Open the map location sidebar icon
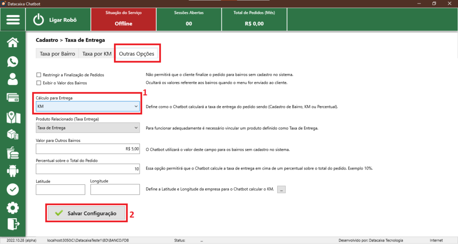This screenshot has width=458, height=245. pos(13,117)
